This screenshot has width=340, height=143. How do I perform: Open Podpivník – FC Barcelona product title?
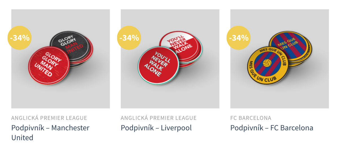click(272, 128)
